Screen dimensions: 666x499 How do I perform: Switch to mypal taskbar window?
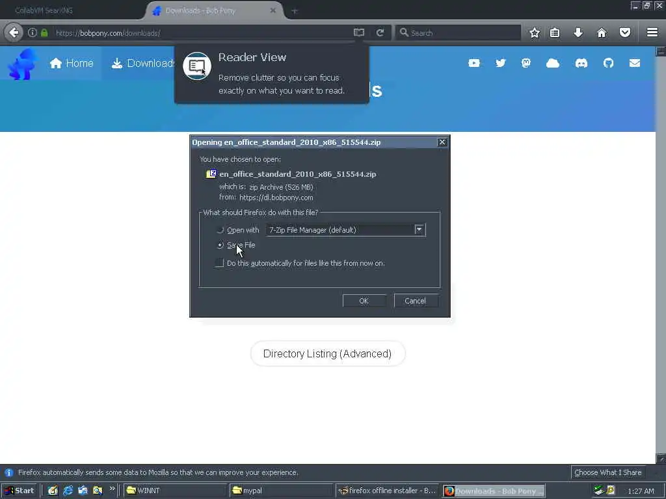[281, 491]
